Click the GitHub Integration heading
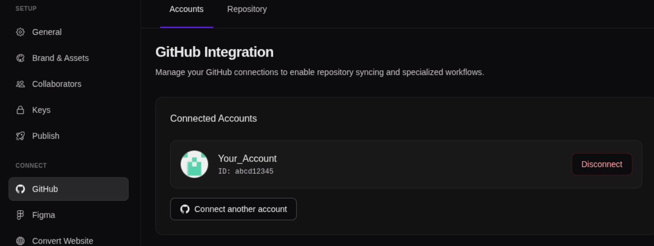The height and width of the screenshot is (246, 654). tap(215, 52)
